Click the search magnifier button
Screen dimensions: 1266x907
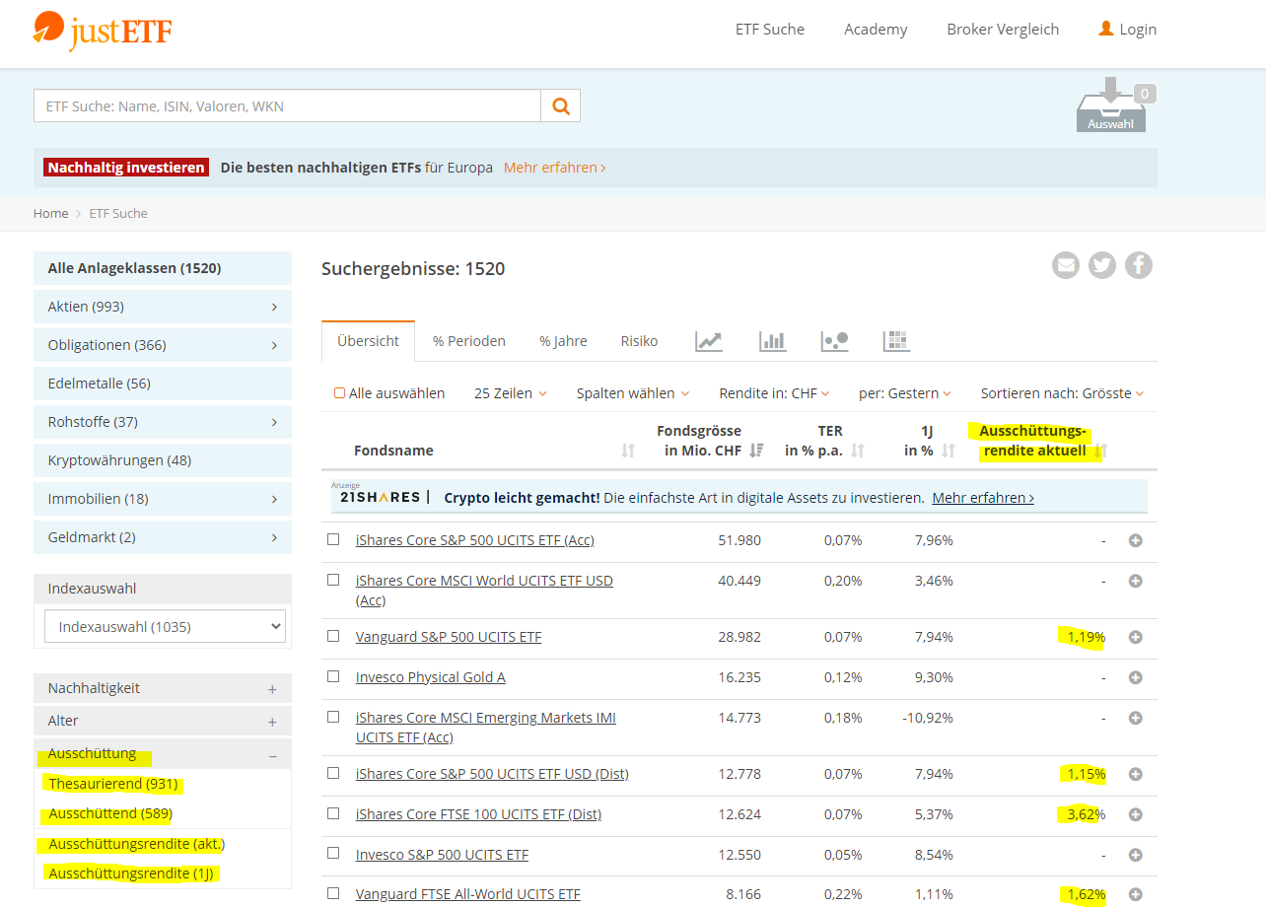(x=561, y=105)
